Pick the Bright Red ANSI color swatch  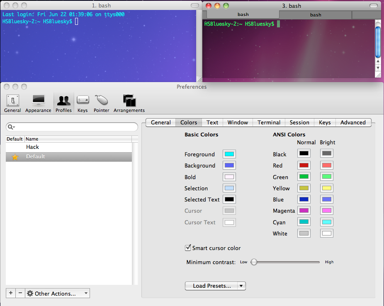click(x=326, y=165)
